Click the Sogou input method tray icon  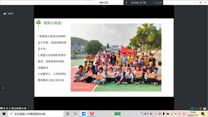click(x=184, y=114)
